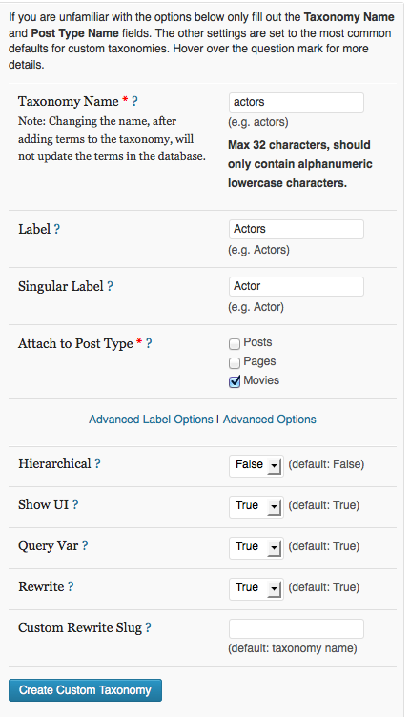Check the Posts post type checkbox
This screenshot has height=717, width=410.
pyautogui.click(x=235, y=344)
